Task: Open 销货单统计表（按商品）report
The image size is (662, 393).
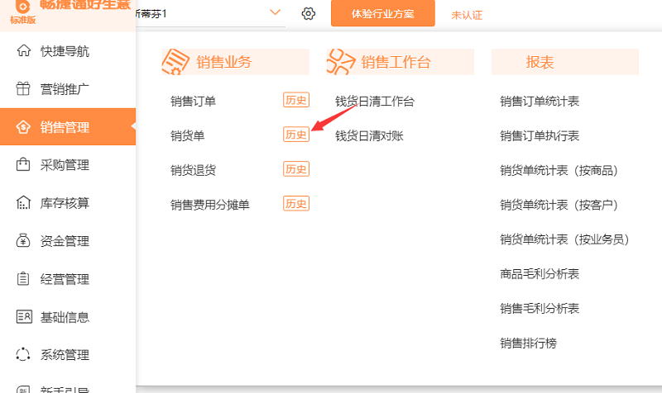Action: coord(559,170)
